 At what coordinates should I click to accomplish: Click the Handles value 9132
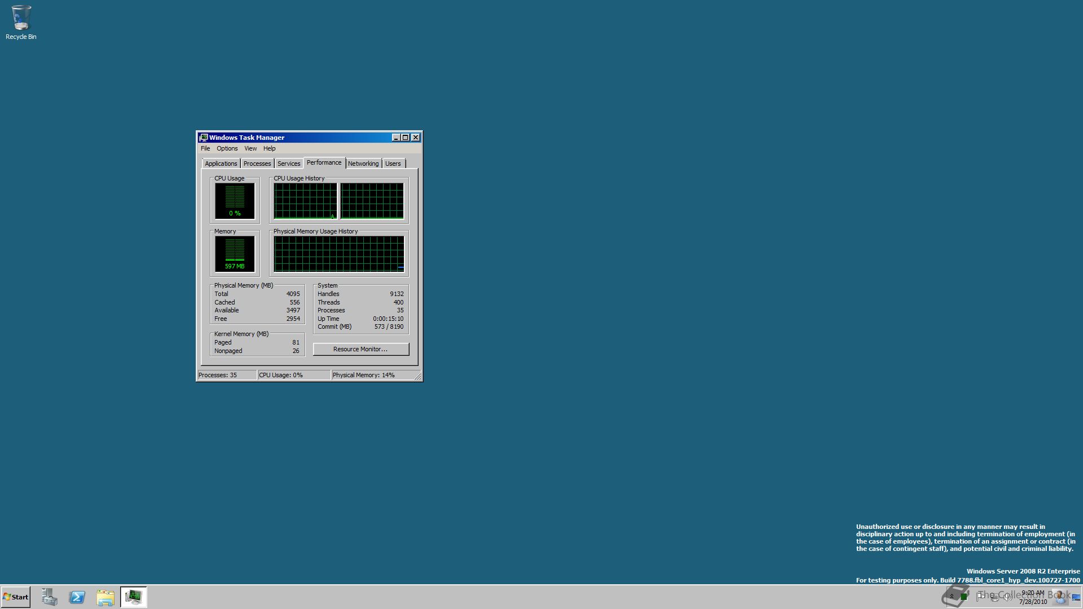(397, 294)
